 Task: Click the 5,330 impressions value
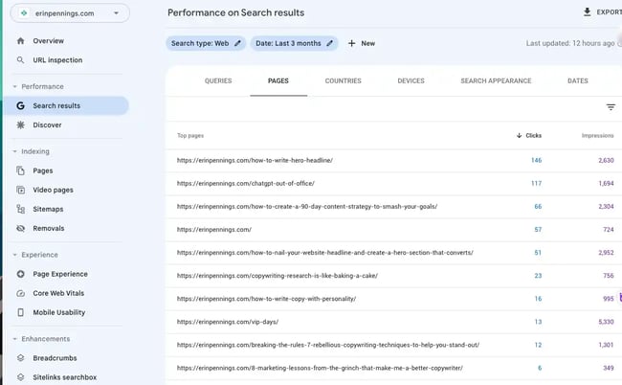(x=606, y=322)
